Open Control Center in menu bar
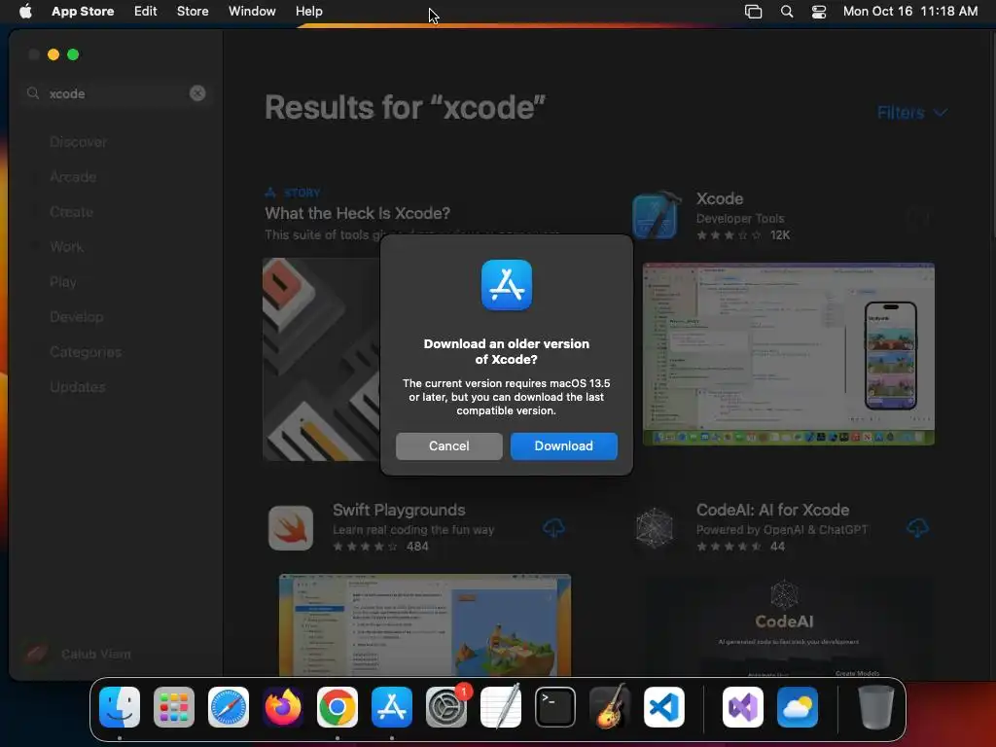 click(819, 12)
